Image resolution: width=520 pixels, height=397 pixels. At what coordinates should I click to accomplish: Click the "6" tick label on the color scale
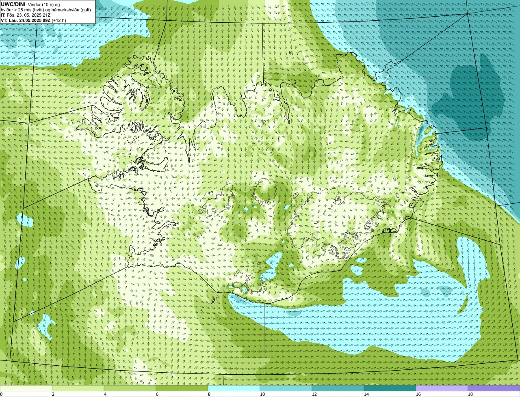(157, 394)
